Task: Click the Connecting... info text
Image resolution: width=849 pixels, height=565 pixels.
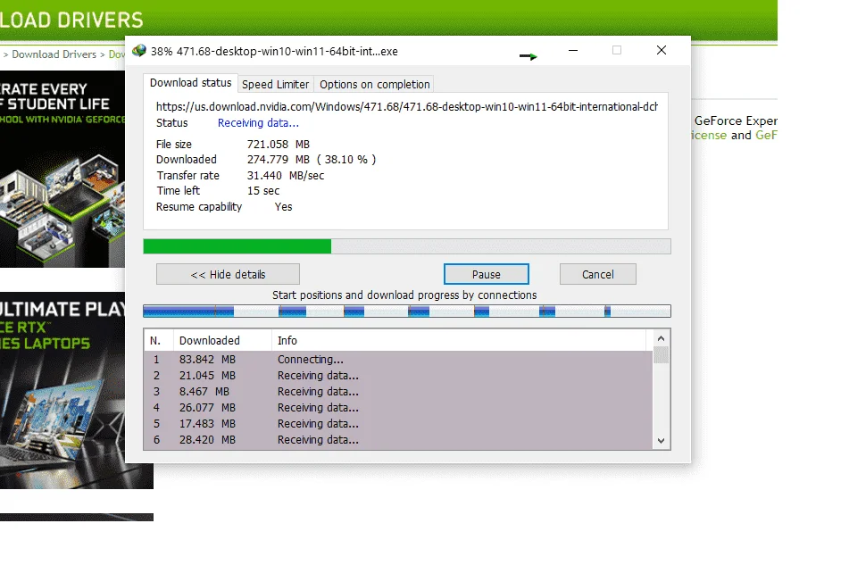Action: [311, 360]
